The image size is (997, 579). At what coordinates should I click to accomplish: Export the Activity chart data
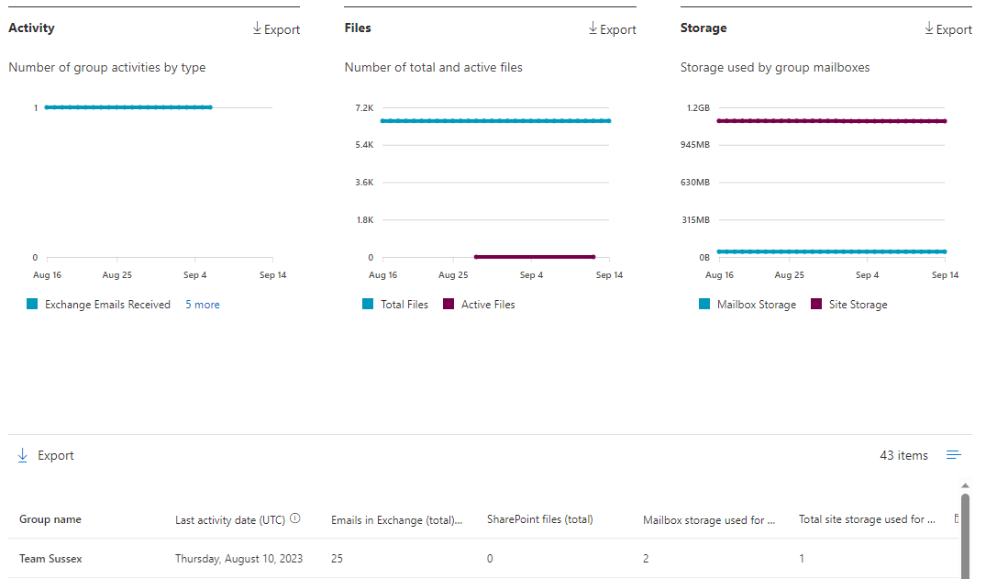[275, 28]
